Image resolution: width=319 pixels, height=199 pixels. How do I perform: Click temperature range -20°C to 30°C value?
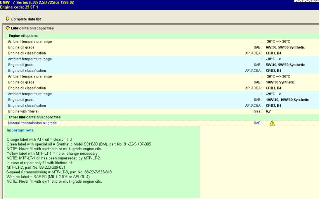tap(278, 76)
